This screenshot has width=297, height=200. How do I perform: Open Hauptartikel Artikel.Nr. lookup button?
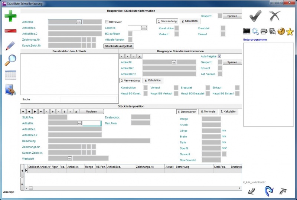[79, 22]
